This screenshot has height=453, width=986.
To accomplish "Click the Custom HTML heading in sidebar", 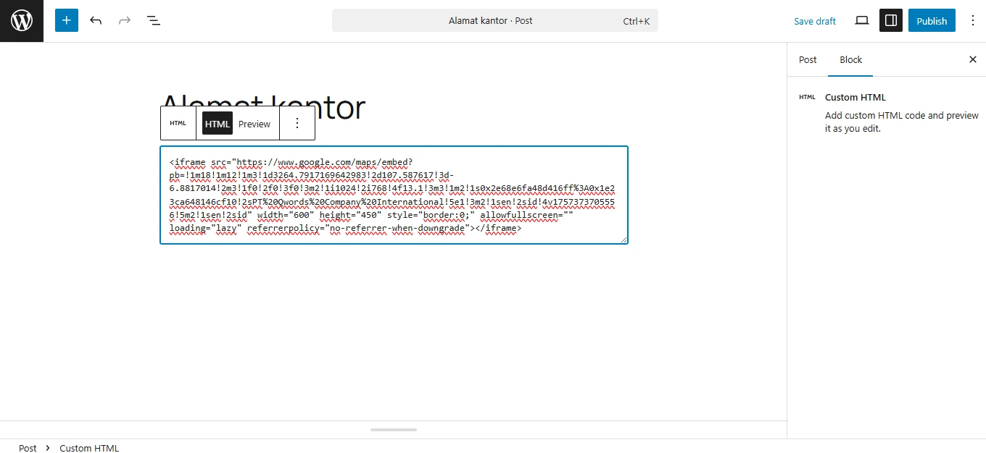I will 855,97.
